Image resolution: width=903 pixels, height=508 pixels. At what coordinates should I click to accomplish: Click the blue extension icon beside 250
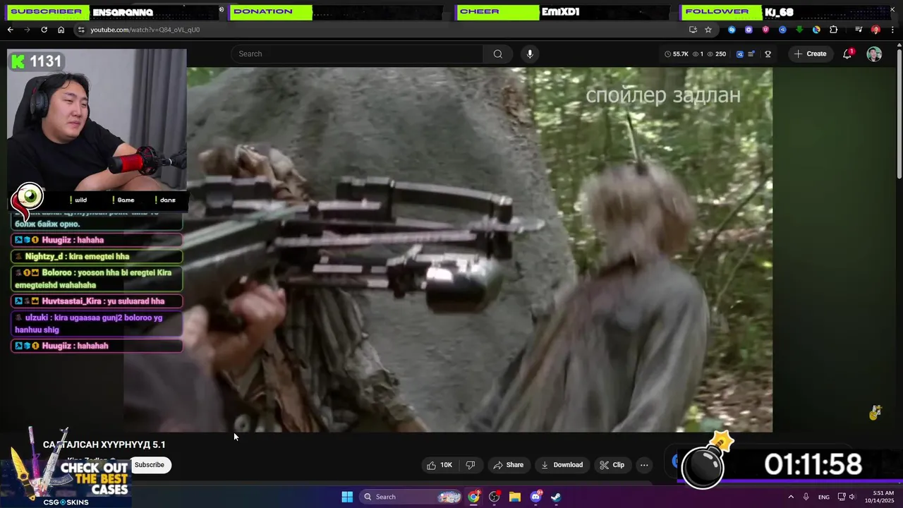(x=739, y=54)
